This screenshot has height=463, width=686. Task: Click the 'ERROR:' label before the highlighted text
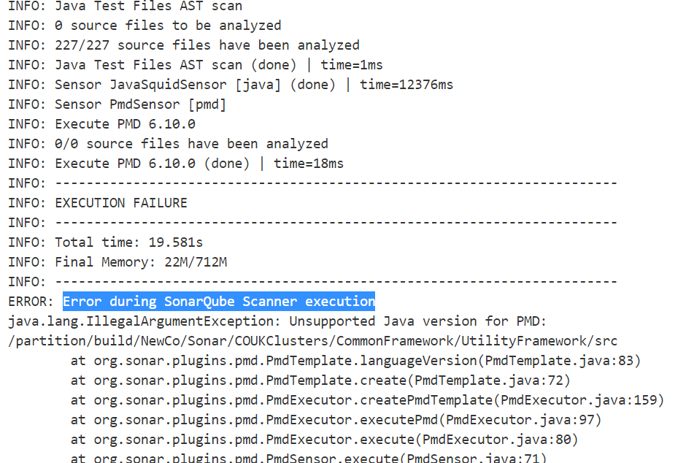point(31,301)
